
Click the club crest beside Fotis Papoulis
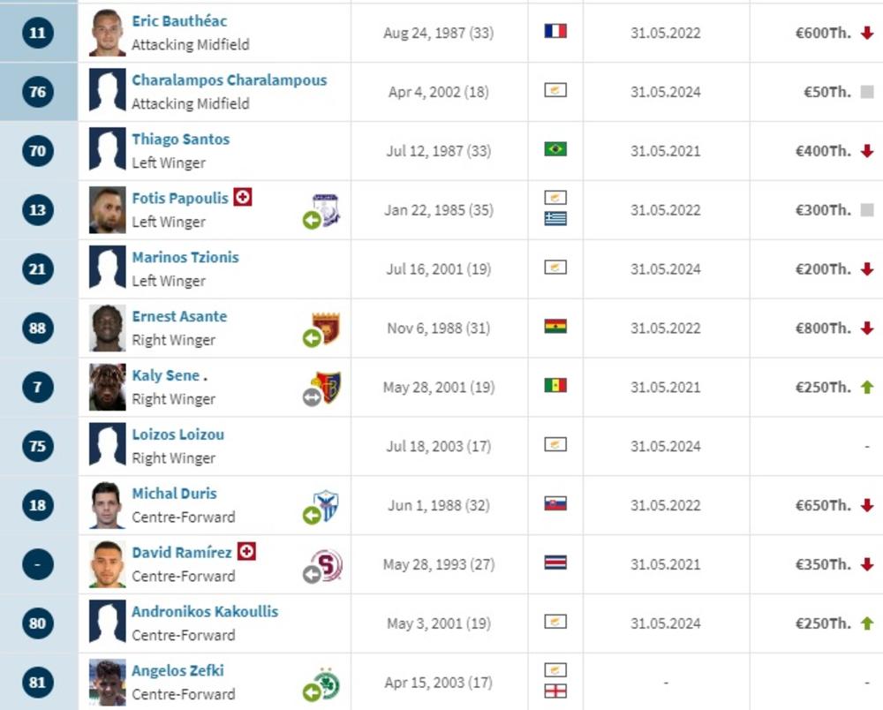pyautogui.click(x=326, y=210)
